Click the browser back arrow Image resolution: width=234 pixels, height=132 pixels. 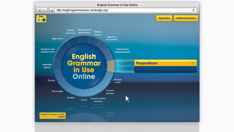pos(40,10)
